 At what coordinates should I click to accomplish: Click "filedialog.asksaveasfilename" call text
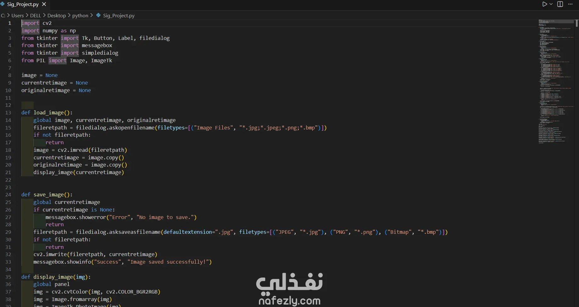(x=118, y=232)
